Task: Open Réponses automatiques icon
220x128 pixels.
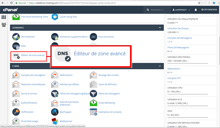Action: click(x=16, y=84)
